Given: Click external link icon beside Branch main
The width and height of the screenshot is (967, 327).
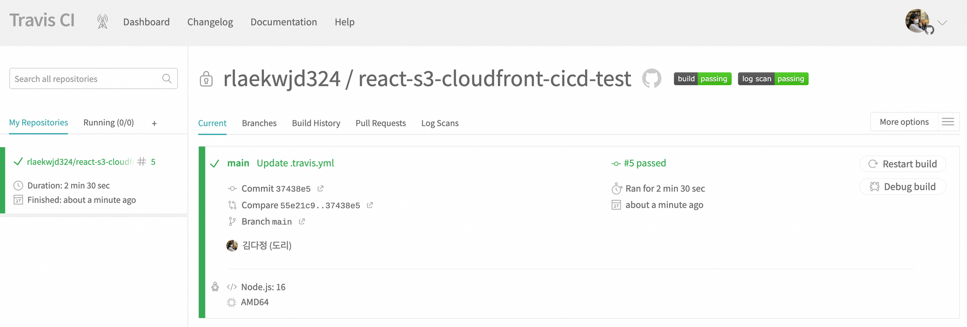Looking at the screenshot, I should (x=302, y=221).
